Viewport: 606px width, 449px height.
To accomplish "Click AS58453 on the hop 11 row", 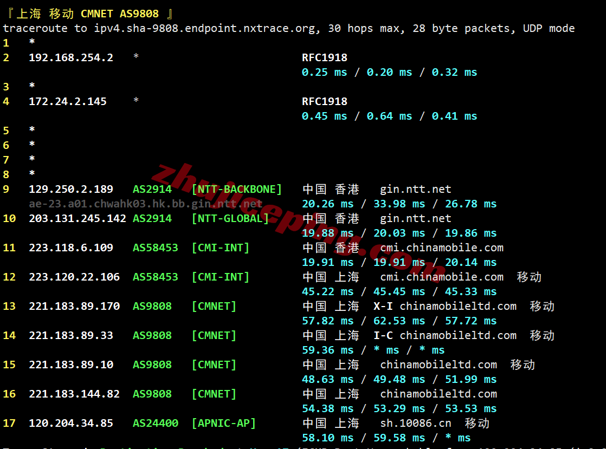I will tap(156, 248).
